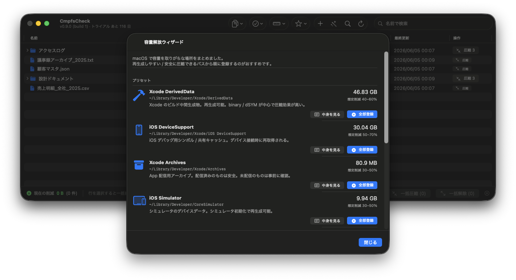Screen dimensions: 516x280
Task: Click file icon of 売上明細_全社_2025.csv
Action: (x=32, y=88)
